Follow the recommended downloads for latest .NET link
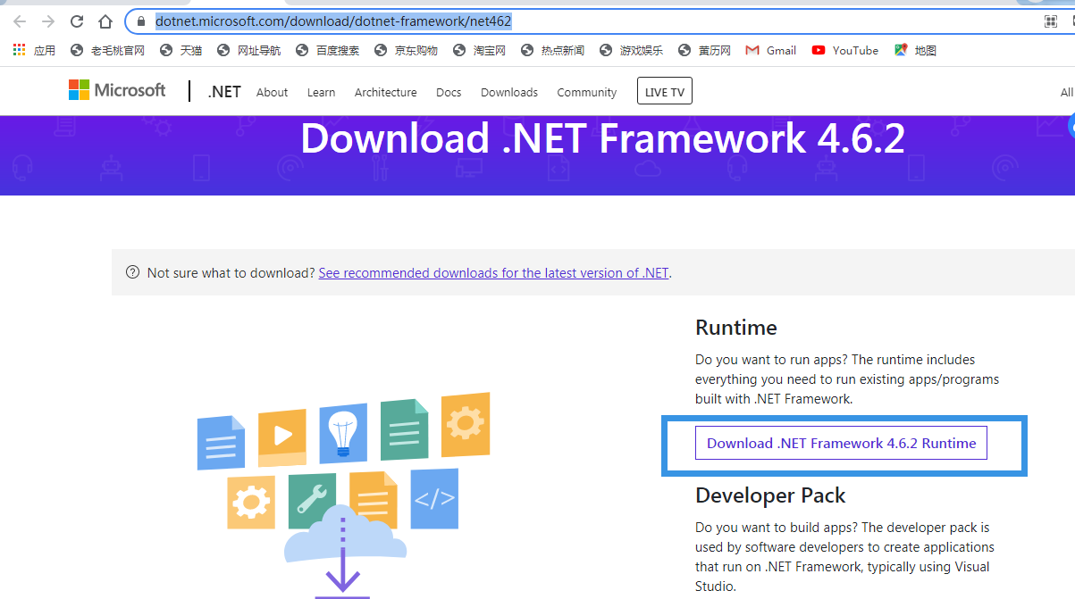 point(493,273)
